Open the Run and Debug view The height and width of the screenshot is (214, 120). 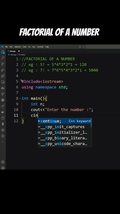3,70
